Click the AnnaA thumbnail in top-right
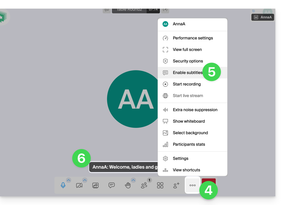This screenshot has width=284, height=205. click(263, 17)
